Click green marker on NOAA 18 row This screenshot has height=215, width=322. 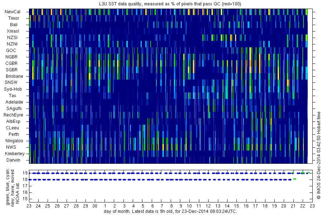click(294, 179)
